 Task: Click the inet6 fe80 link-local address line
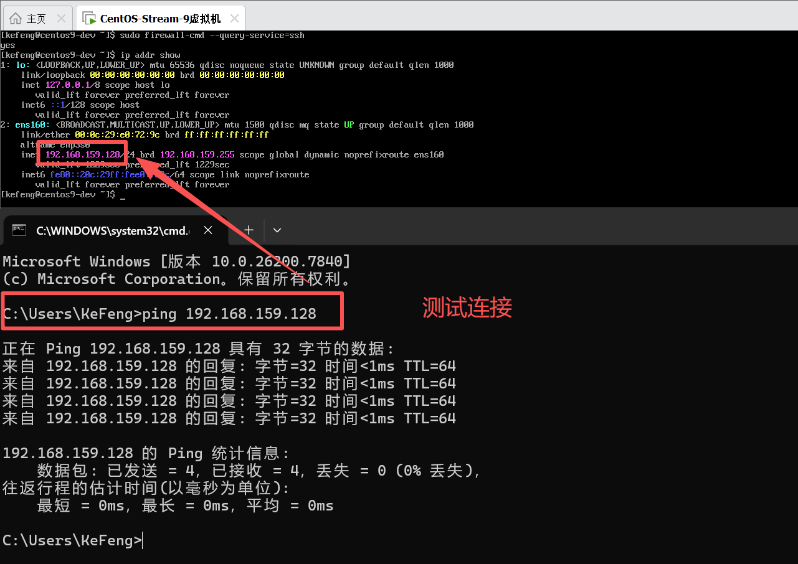tap(165, 175)
